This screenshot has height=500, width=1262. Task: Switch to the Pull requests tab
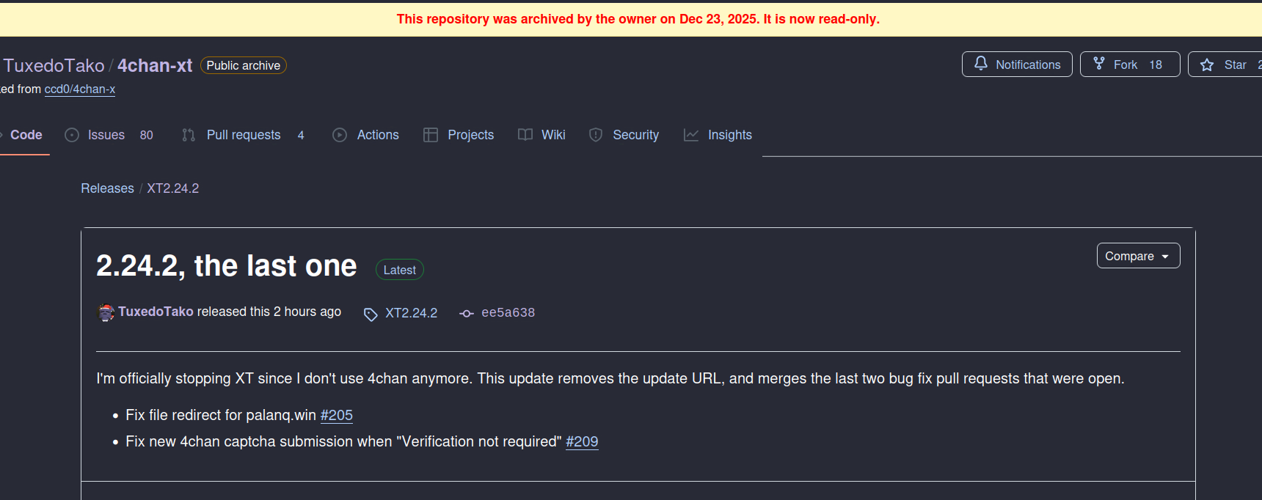243,135
